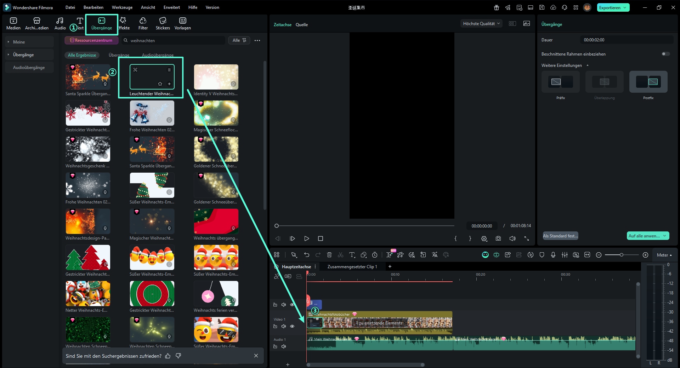Take a snapshot with the camera icon

(498, 238)
